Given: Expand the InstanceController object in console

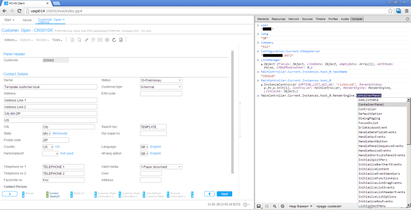Looking at the screenshot, I should 262,85.
